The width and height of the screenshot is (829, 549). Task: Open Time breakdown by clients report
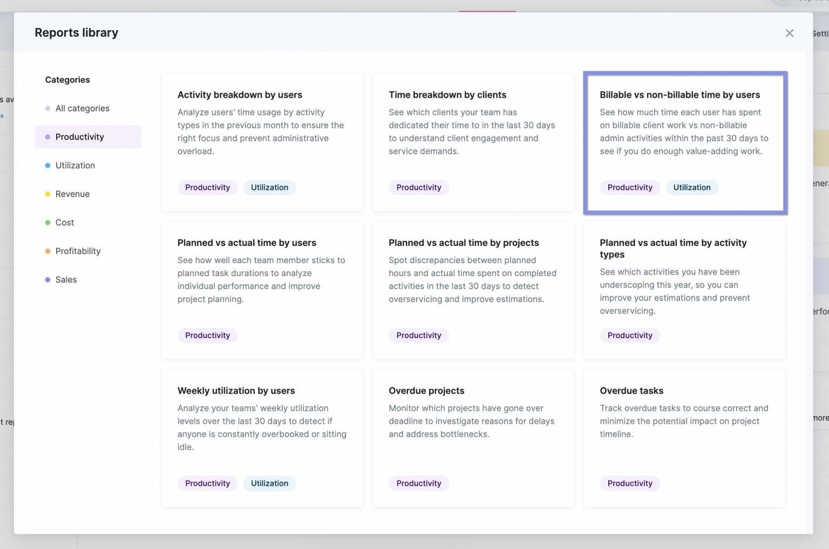click(447, 95)
